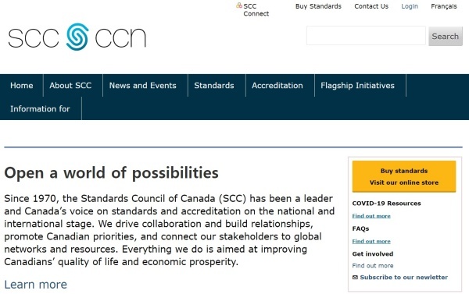Click the Search button
Viewport: 469px width, 294px height.
446,36
